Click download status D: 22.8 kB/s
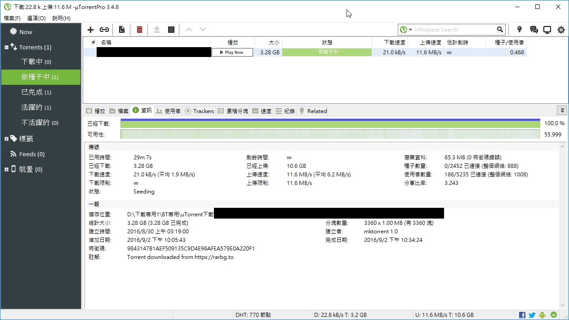 coord(340,315)
